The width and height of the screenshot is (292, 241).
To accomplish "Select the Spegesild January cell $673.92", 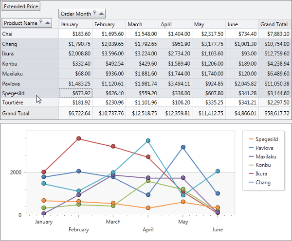I will click(x=75, y=93).
